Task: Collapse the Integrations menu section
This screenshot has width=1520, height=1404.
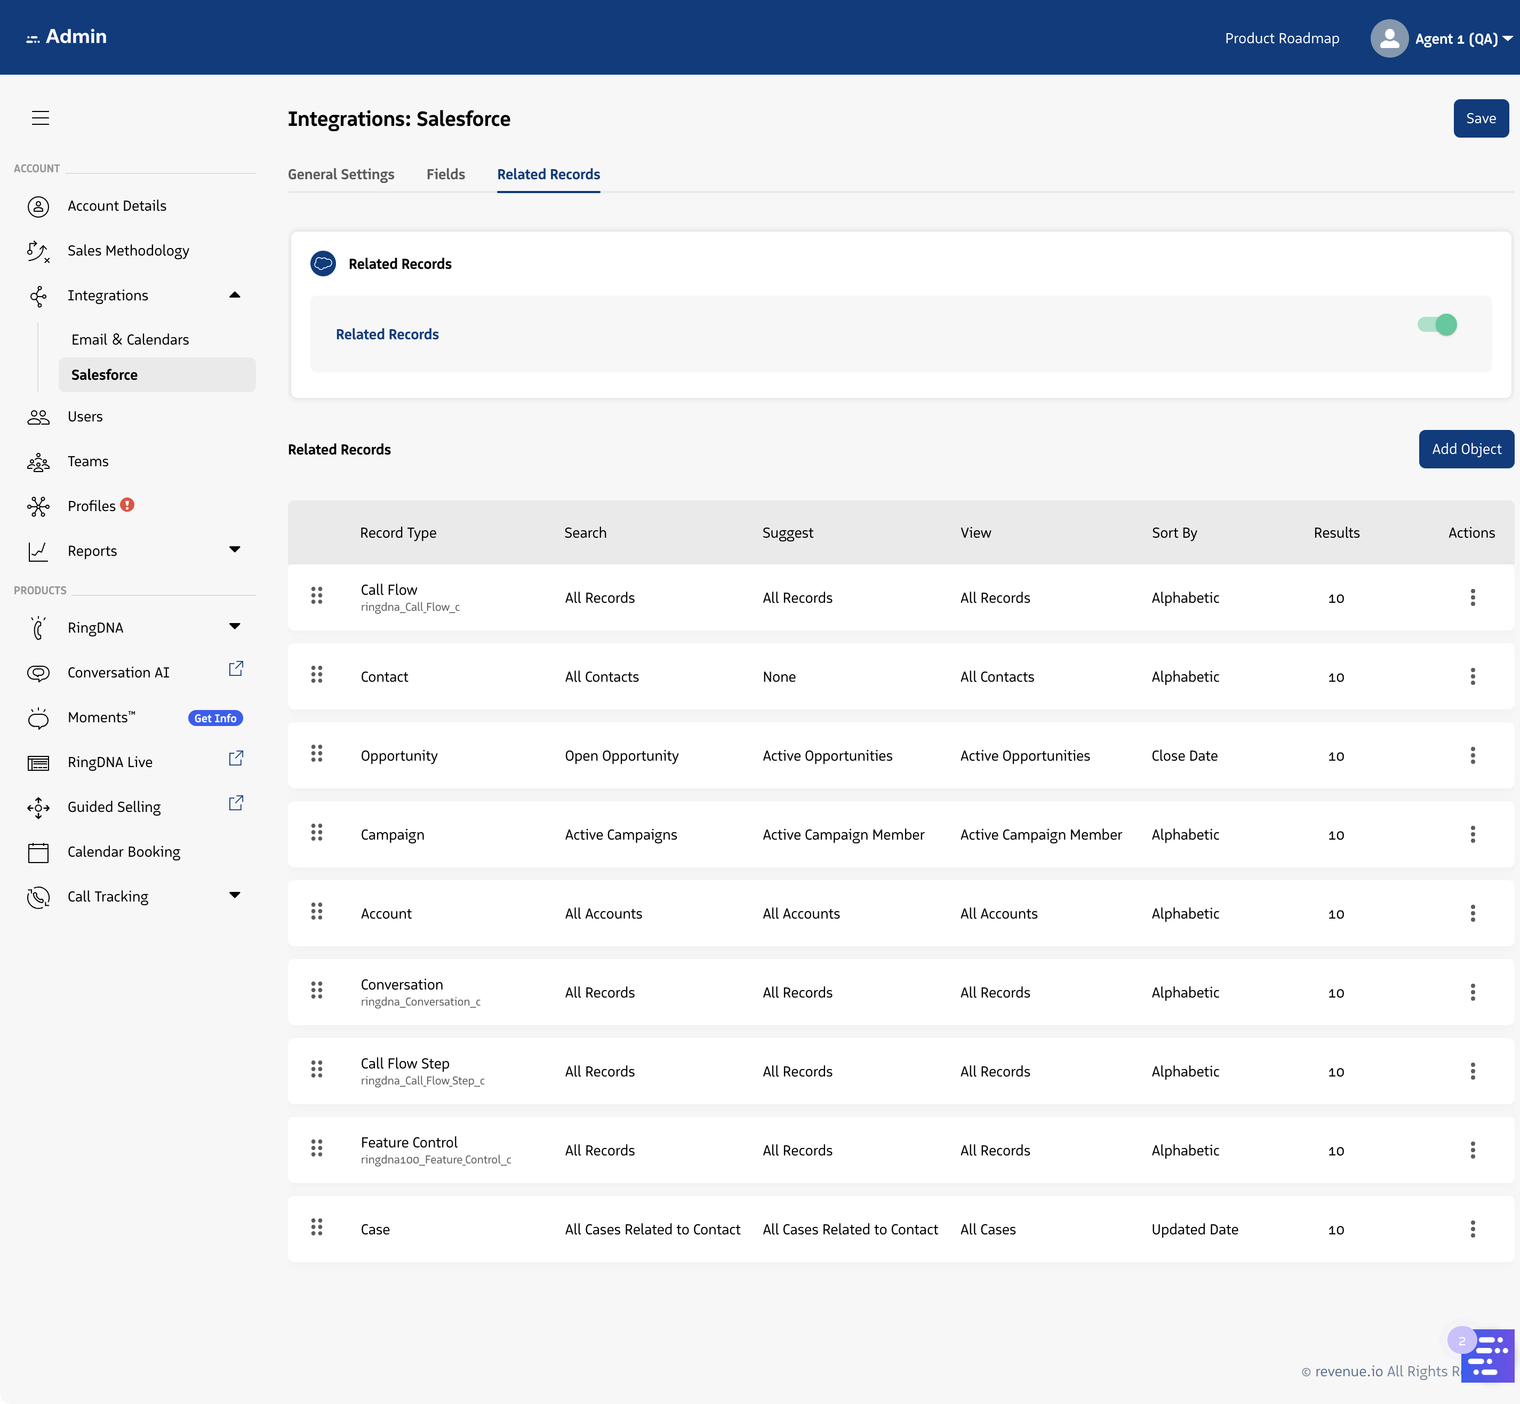Action: (235, 295)
